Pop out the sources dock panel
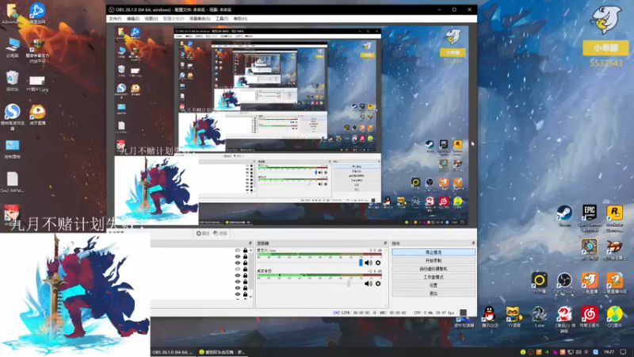634x357 pixels. point(250,244)
